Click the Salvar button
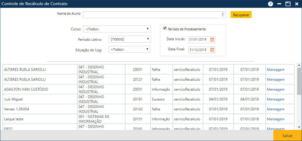302x141 pixels. tap(287, 136)
